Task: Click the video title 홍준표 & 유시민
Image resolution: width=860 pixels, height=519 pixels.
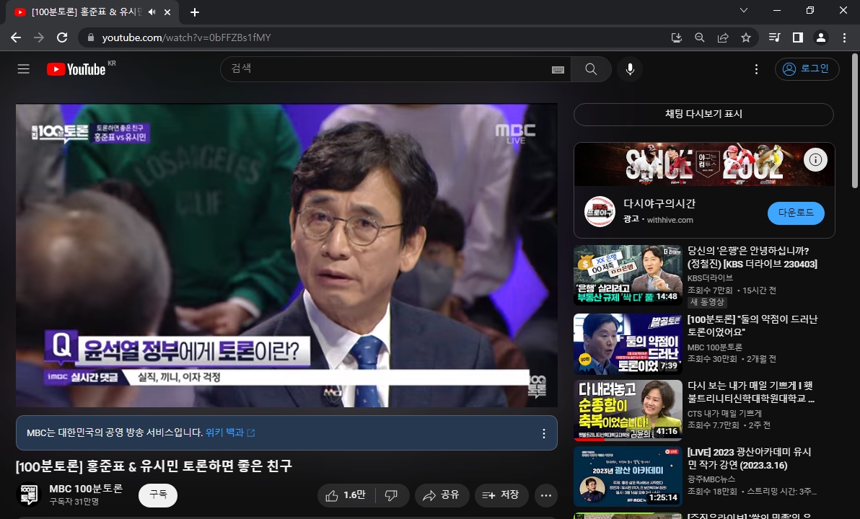Action: (x=154, y=466)
